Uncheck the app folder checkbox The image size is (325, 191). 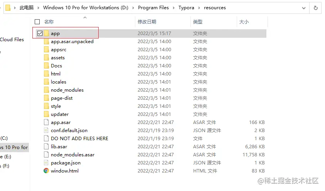(40, 34)
